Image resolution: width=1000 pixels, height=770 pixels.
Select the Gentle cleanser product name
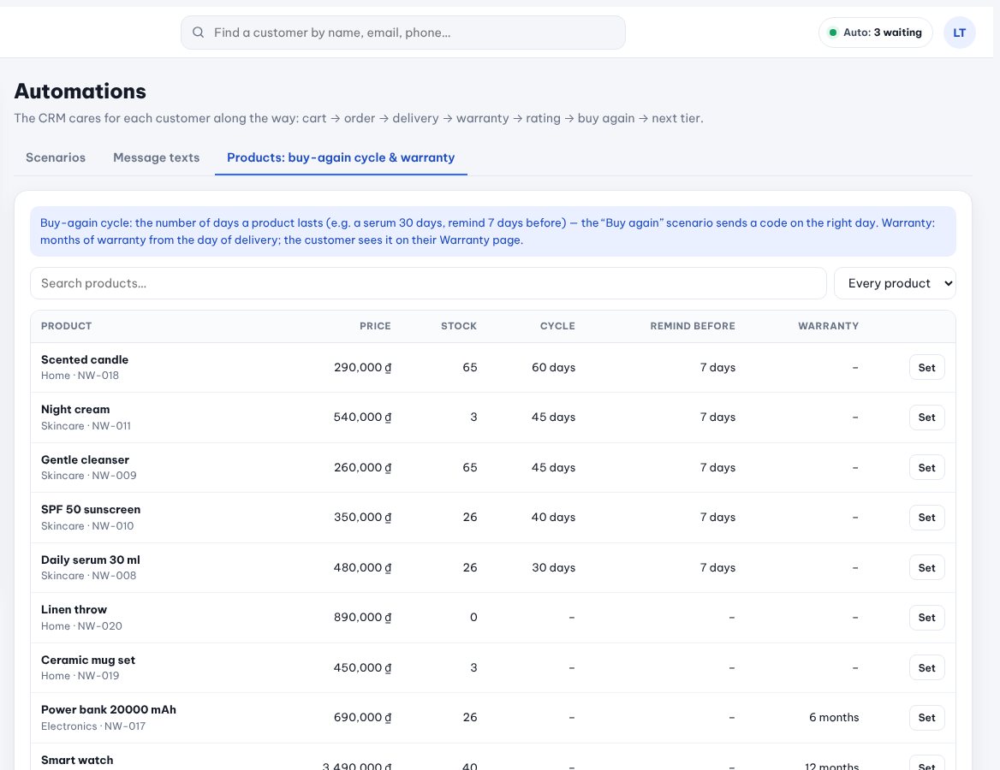tap(85, 459)
